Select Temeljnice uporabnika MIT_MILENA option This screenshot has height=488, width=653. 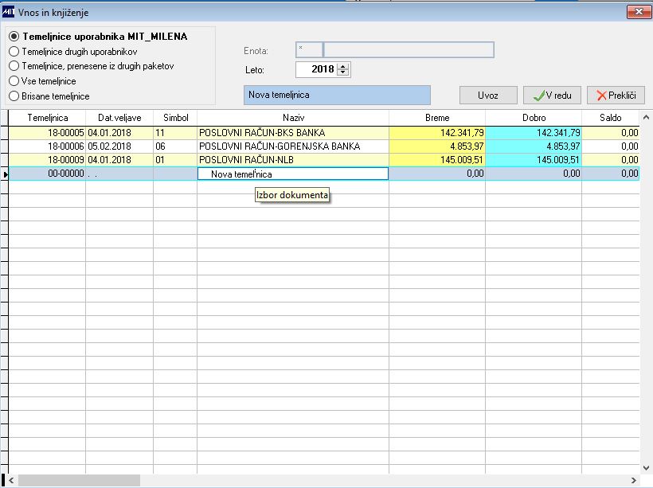pos(98,37)
